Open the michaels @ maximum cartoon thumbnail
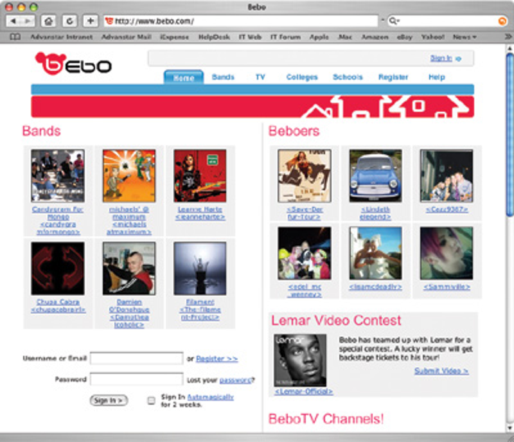The width and height of the screenshot is (514, 442). [129, 175]
